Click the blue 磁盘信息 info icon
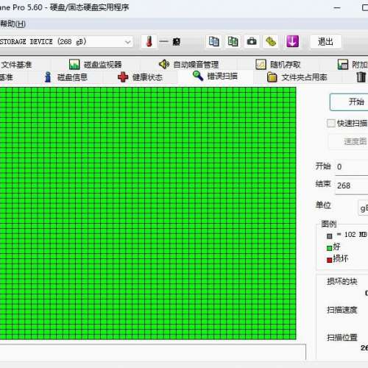This screenshot has width=368, height=368. click(48, 77)
